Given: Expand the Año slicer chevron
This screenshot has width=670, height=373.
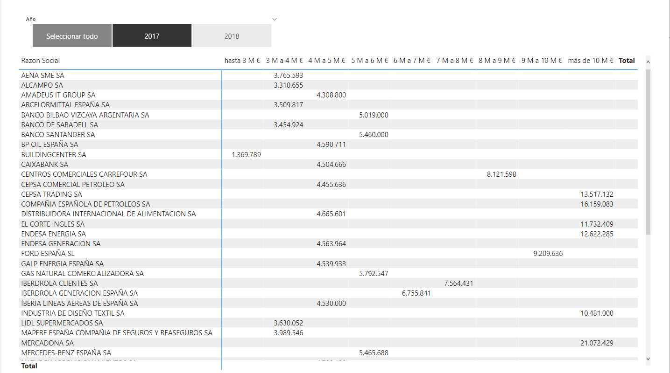Looking at the screenshot, I should pos(275,19).
